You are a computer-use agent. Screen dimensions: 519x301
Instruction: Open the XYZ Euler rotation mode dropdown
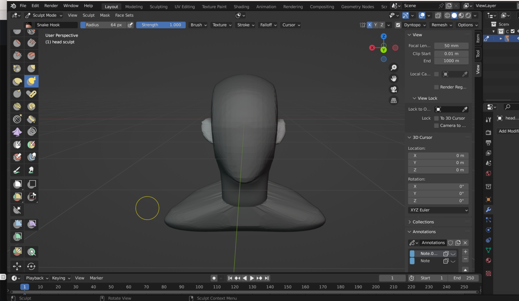coord(438,210)
